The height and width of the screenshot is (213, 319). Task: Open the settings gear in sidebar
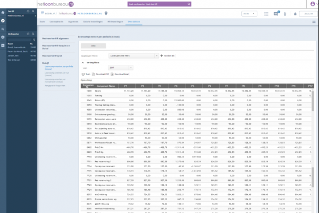(3, 37)
